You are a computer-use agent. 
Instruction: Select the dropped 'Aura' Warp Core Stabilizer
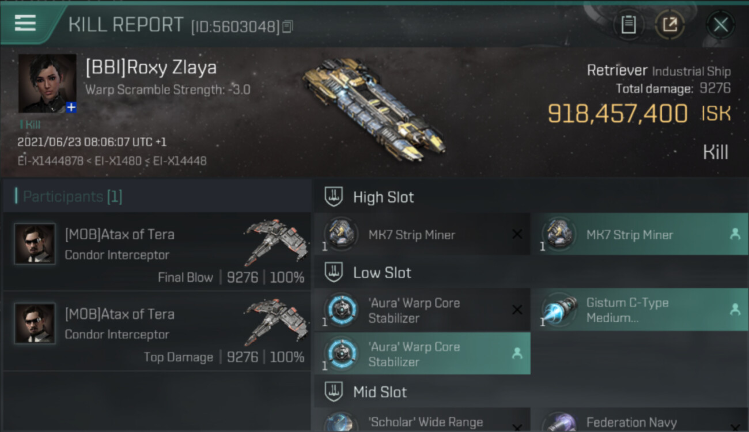[x=422, y=354]
